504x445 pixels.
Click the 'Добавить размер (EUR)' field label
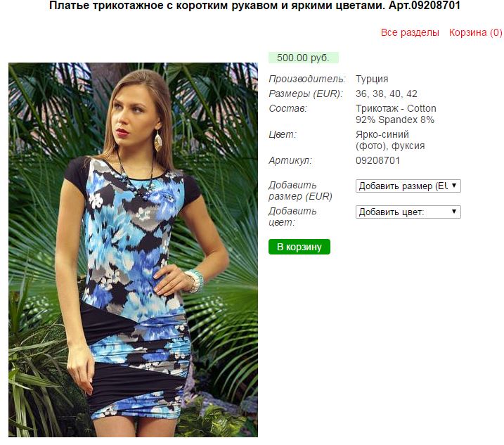click(x=300, y=191)
